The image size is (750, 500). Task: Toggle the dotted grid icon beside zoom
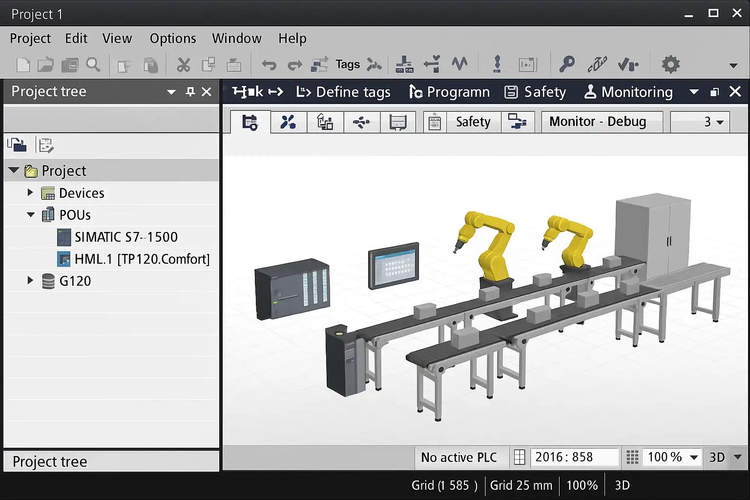pos(632,458)
